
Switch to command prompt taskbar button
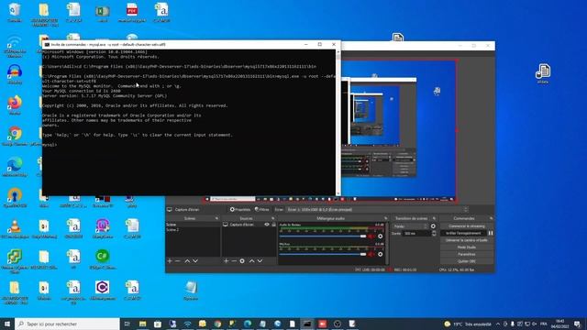[x=307, y=324]
